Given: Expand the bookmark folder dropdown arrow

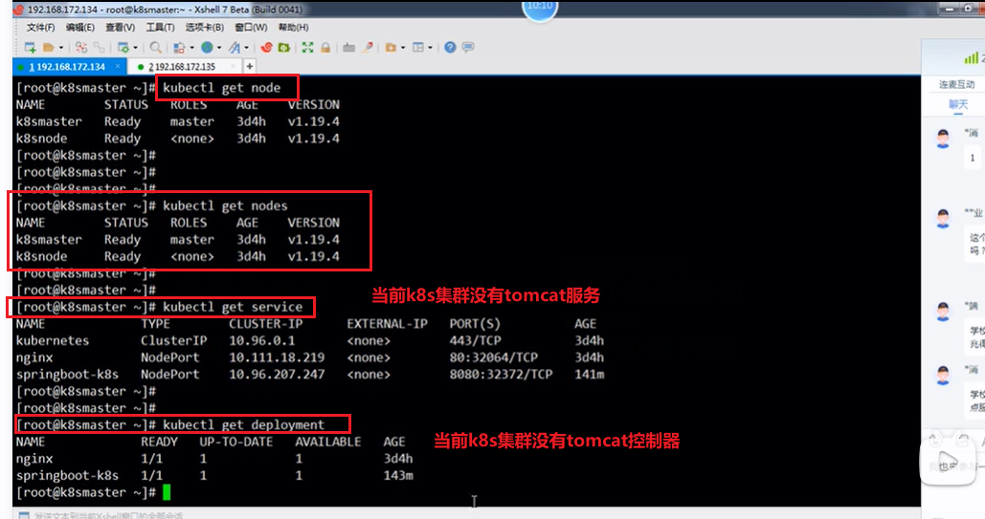Looking at the screenshot, I should (403, 47).
